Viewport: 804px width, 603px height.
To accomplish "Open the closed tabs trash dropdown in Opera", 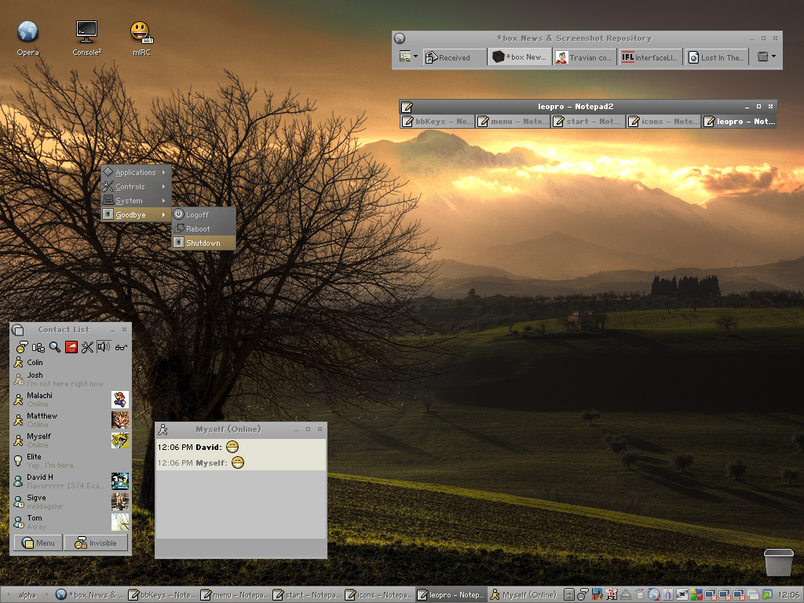I will (x=766, y=57).
